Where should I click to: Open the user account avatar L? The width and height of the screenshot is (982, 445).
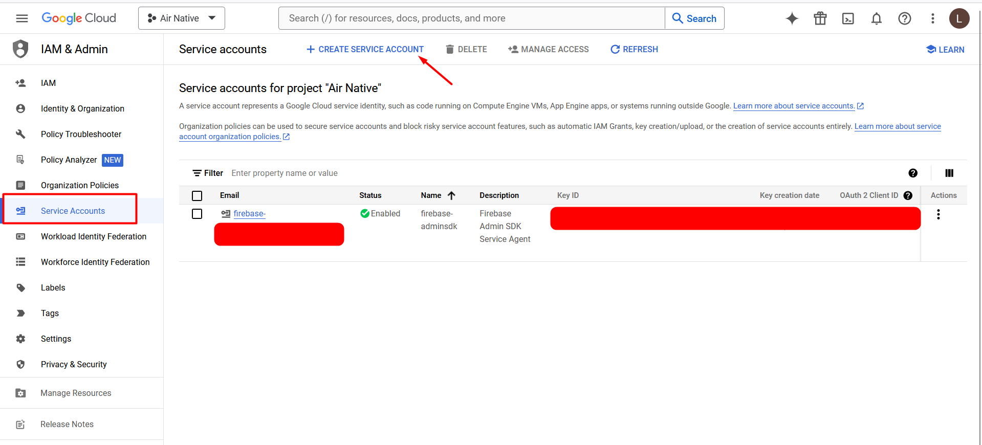(x=959, y=18)
